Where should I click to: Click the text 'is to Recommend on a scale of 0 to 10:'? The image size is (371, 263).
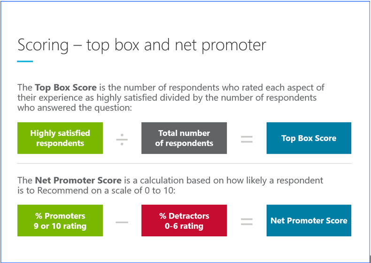pyautogui.click(x=96, y=190)
